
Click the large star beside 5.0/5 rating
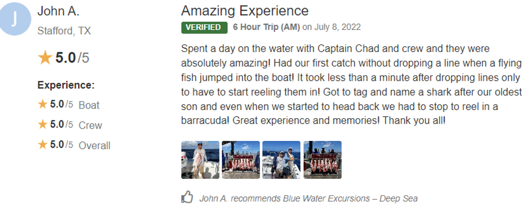pos(45,57)
